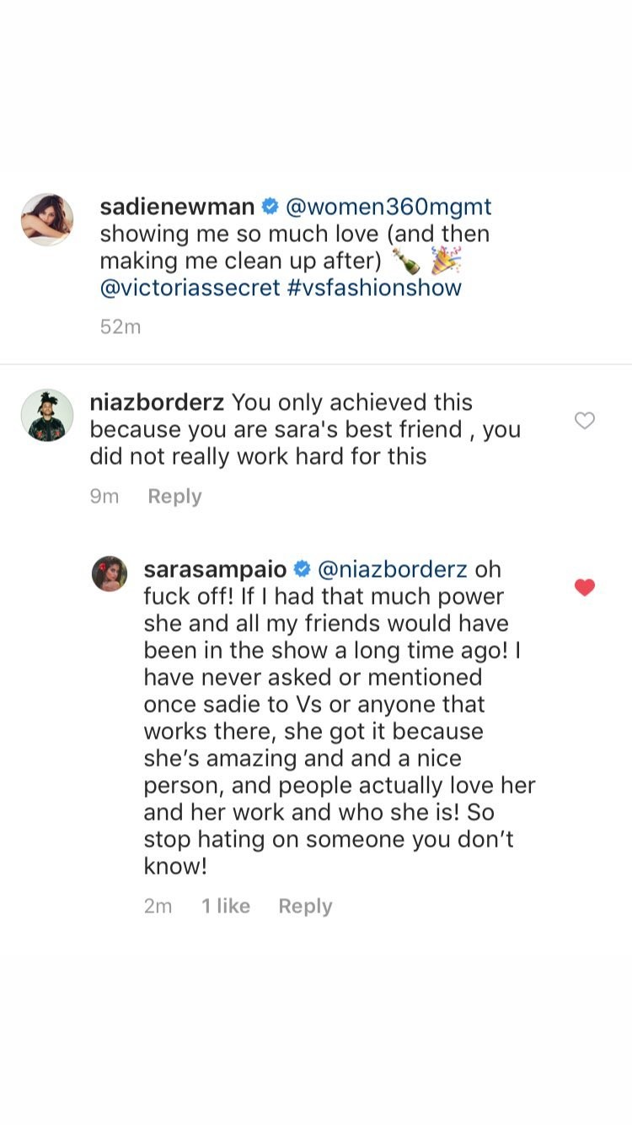
Task: Open the @victoriassecret mention link
Action: click(x=190, y=288)
